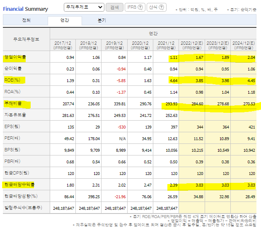The height and width of the screenshot is (233, 261).
Task: Click PBR value 0.68 for 2017/12
Action: tap(70, 162)
